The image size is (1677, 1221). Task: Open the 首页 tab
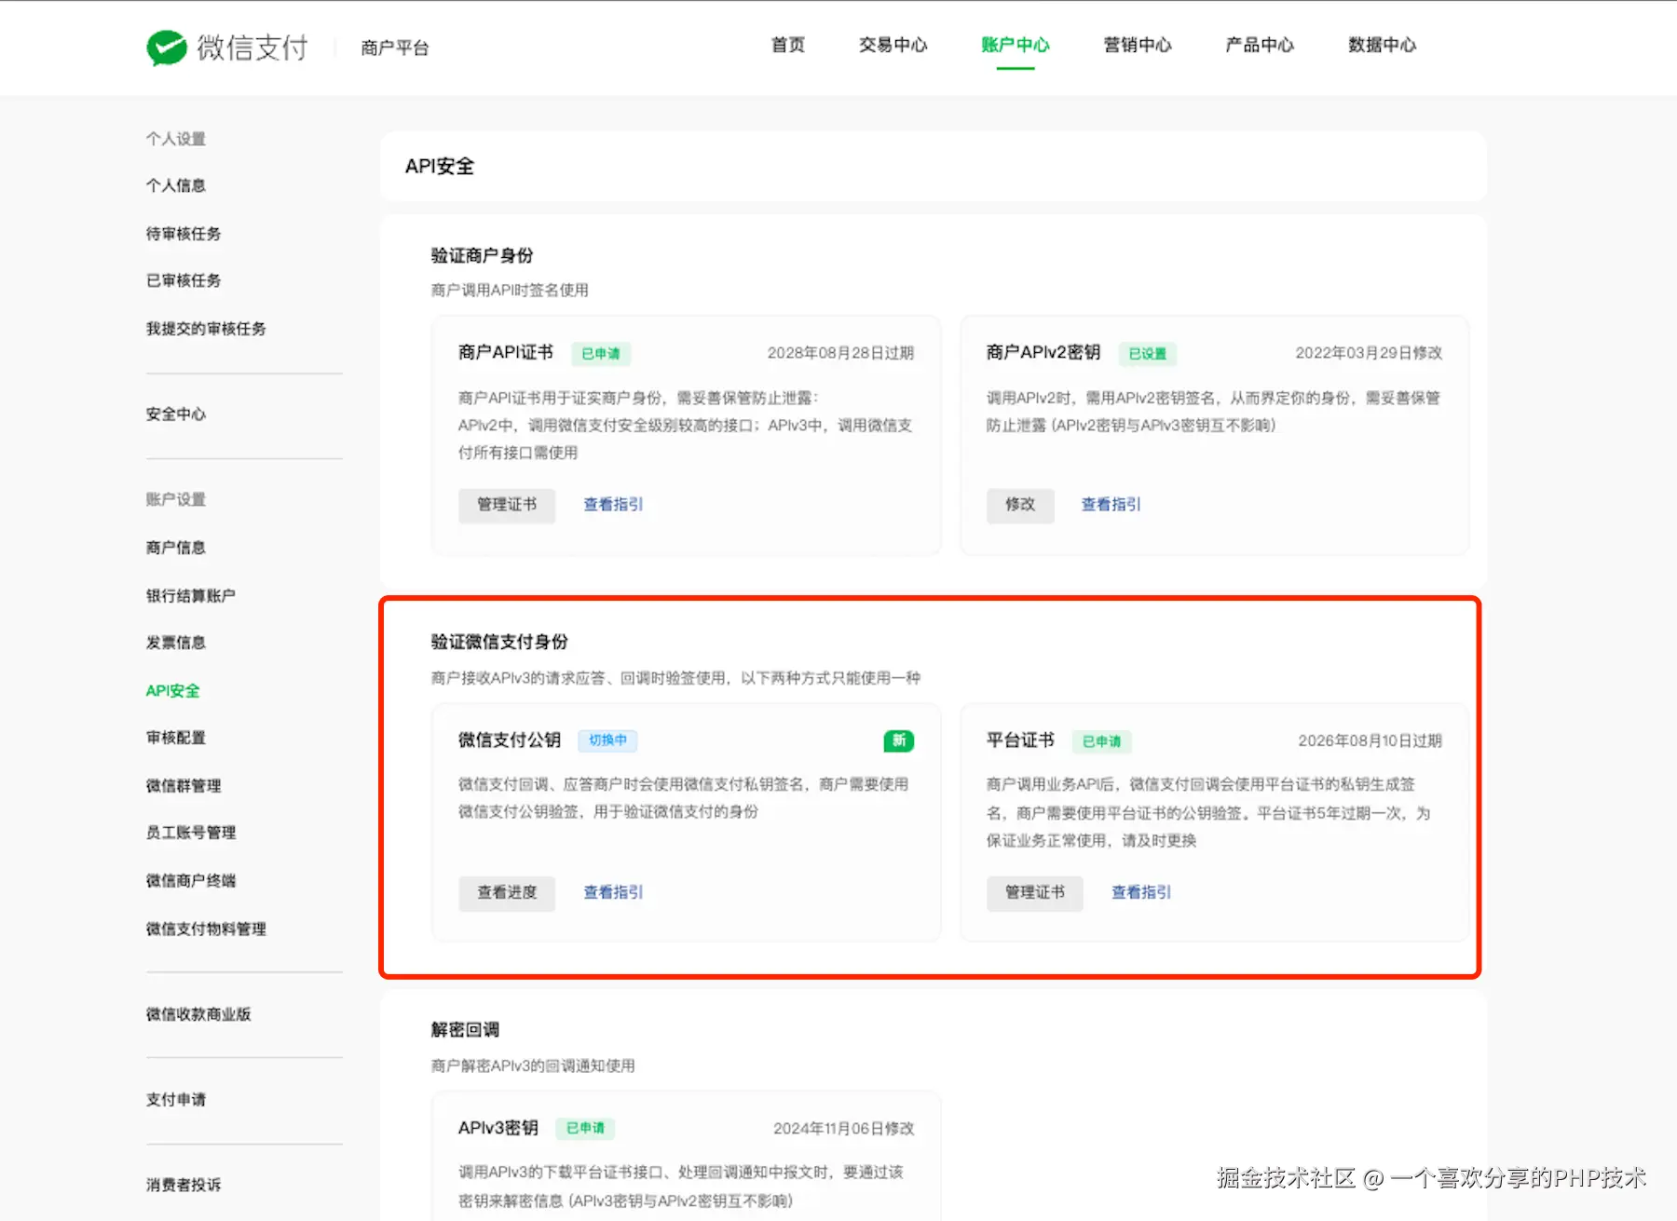[x=788, y=45]
